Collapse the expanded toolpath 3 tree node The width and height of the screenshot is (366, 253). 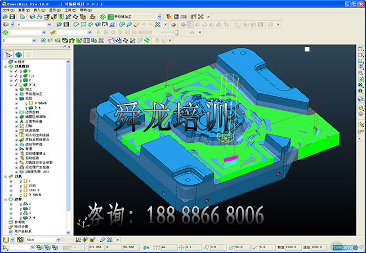pos(11,85)
